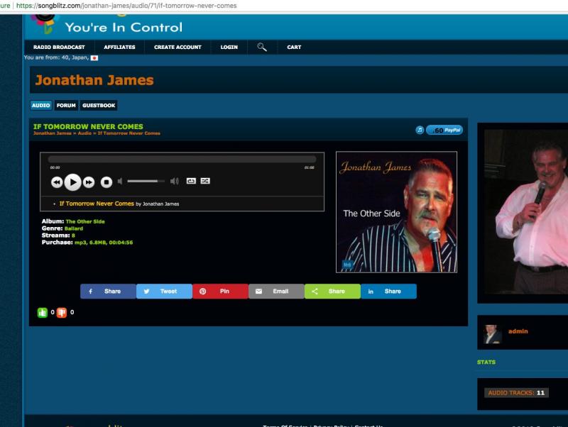
Task: Open the search magnifier icon in navigation
Action: pyautogui.click(x=262, y=48)
